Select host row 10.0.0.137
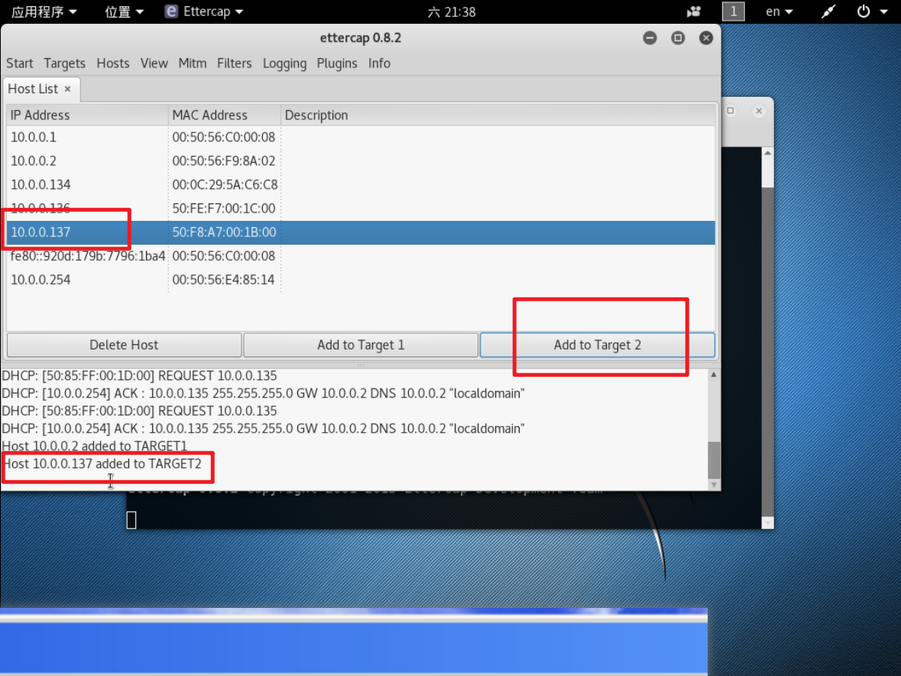Viewport: 901px width, 676px height. [x=361, y=232]
